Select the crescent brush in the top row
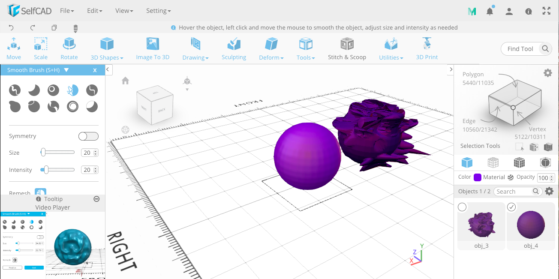This screenshot has height=279, width=559. tap(34, 90)
